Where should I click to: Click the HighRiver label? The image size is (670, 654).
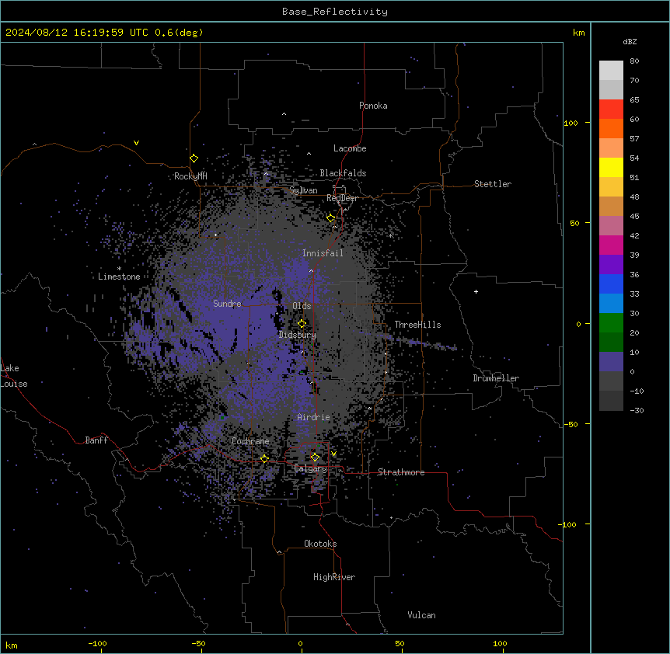click(x=334, y=577)
